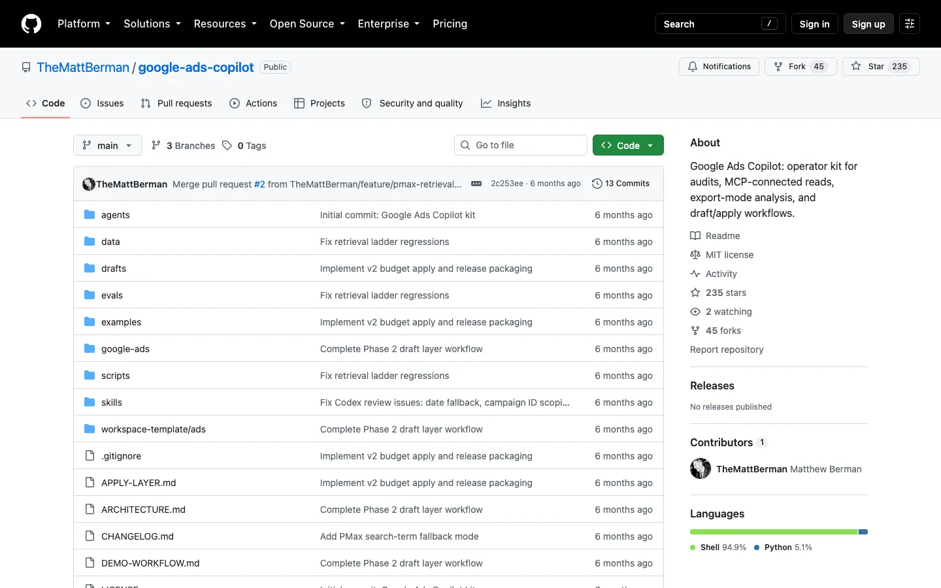Open the ARCHITECTURE.md file
Screen dimensions: 941x588
coord(143,510)
